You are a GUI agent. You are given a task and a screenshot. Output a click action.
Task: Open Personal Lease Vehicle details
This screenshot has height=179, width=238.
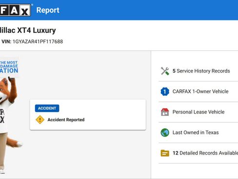coord(198,112)
